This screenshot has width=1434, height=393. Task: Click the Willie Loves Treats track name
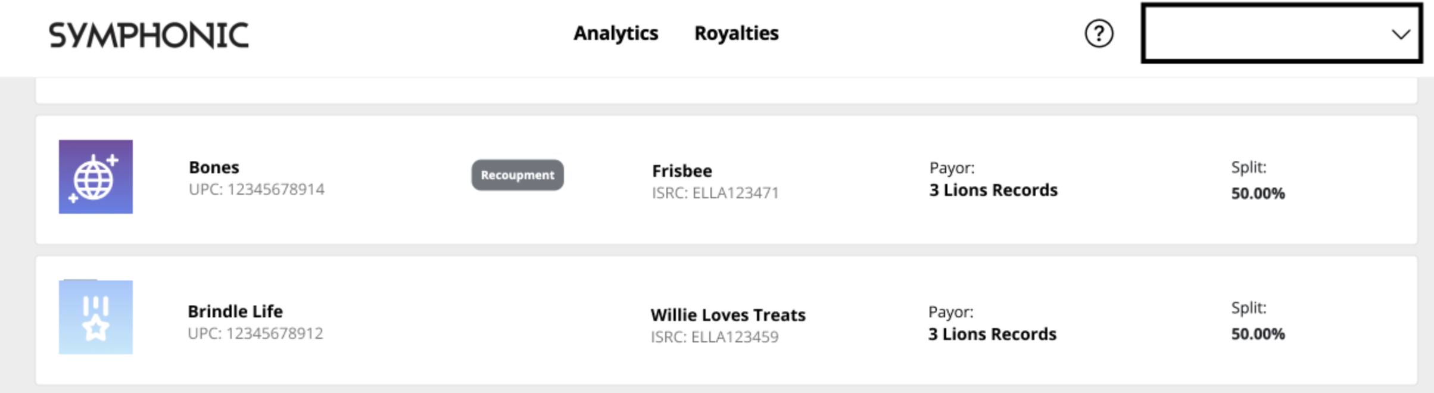pyautogui.click(x=728, y=315)
